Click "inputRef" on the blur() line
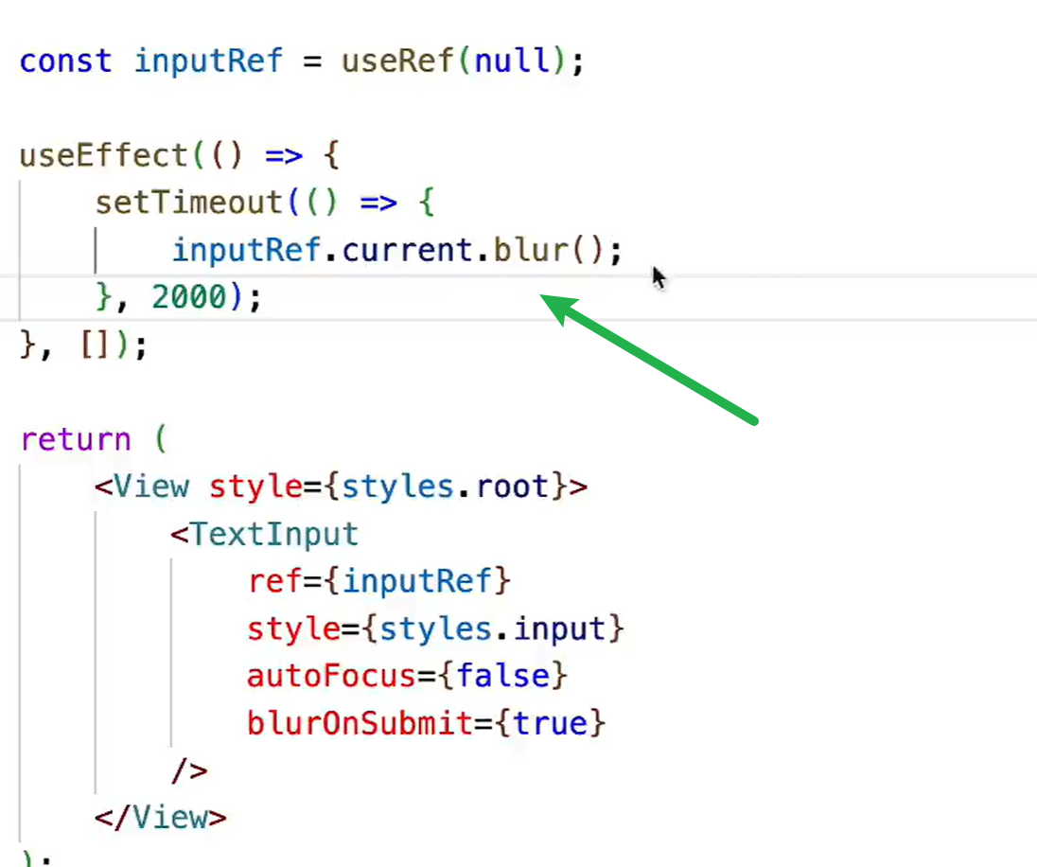The width and height of the screenshot is (1037, 867). [246, 250]
